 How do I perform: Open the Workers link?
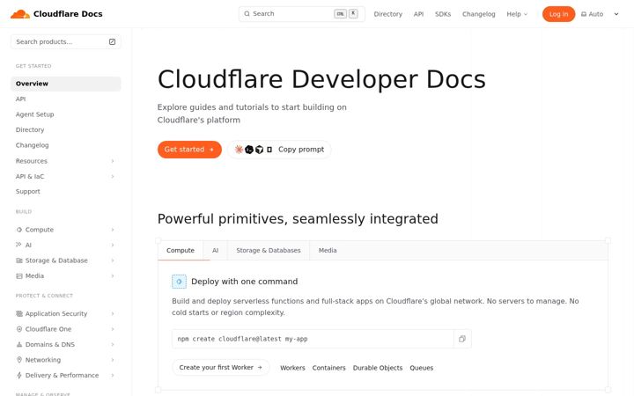click(x=292, y=368)
